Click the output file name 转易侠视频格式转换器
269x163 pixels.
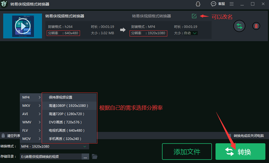pos(151,16)
